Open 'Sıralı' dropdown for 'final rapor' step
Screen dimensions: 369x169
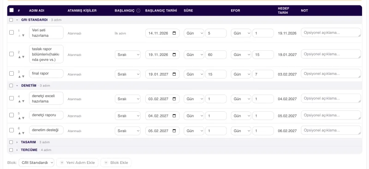coord(128,74)
